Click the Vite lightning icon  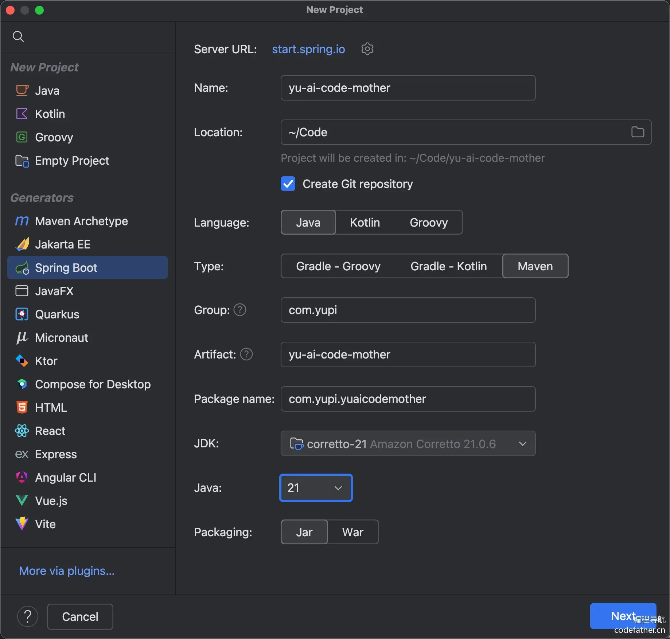[22, 524]
